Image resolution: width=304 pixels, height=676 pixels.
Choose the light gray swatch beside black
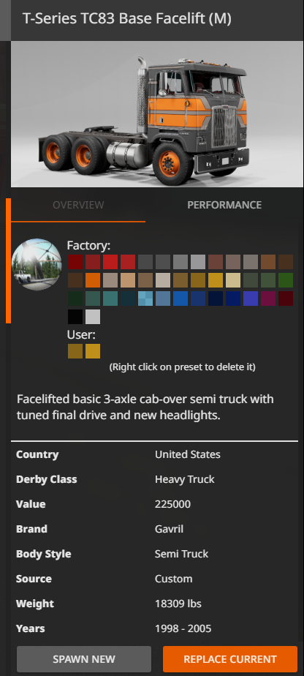coord(93,317)
